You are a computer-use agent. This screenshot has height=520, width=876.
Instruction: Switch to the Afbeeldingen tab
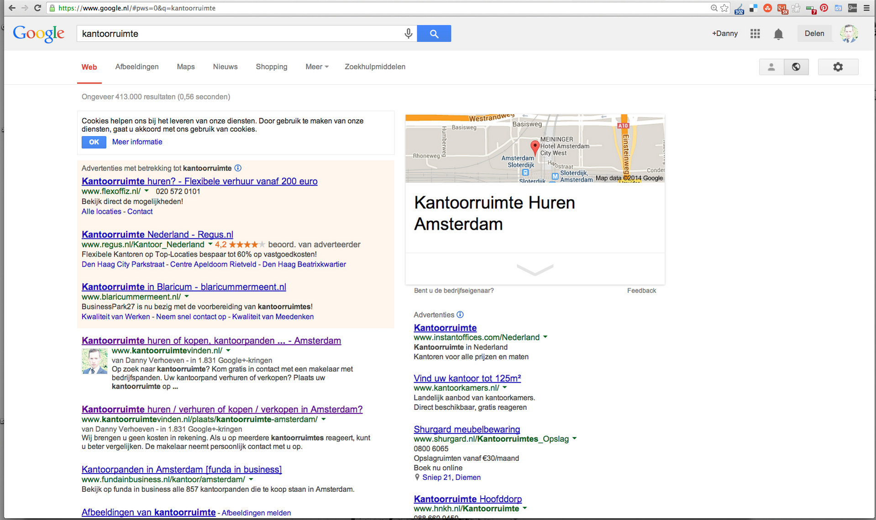(x=137, y=67)
